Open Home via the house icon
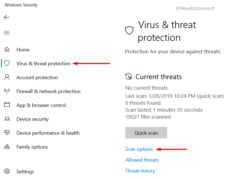Image resolution: width=245 pixels, height=180 pixels. 7,49
